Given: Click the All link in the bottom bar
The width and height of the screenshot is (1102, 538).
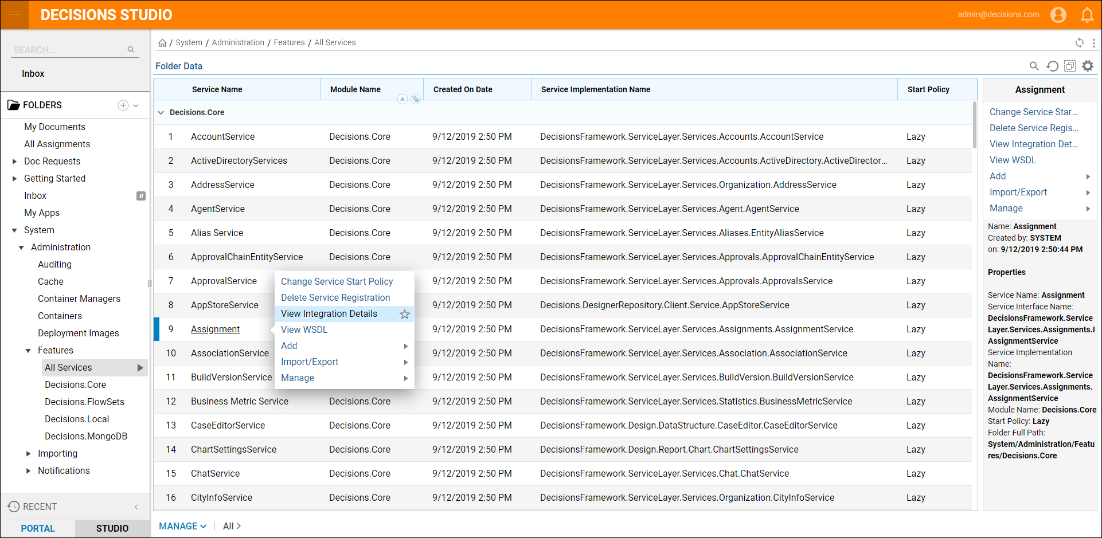Looking at the screenshot, I should click(x=232, y=526).
